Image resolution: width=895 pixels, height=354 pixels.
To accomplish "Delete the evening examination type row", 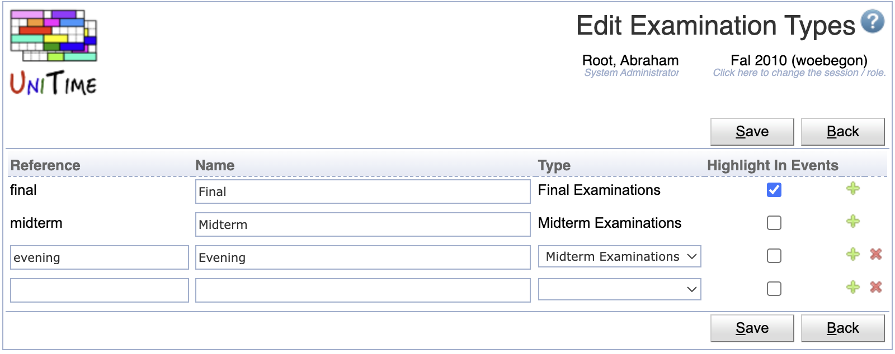I will [x=876, y=254].
